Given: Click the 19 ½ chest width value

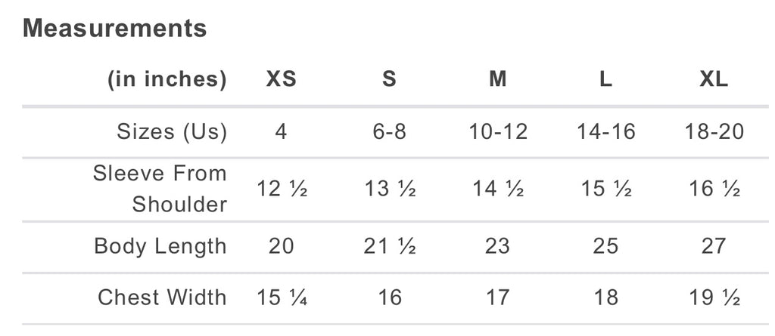Looking at the screenshot, I should coord(714,297).
